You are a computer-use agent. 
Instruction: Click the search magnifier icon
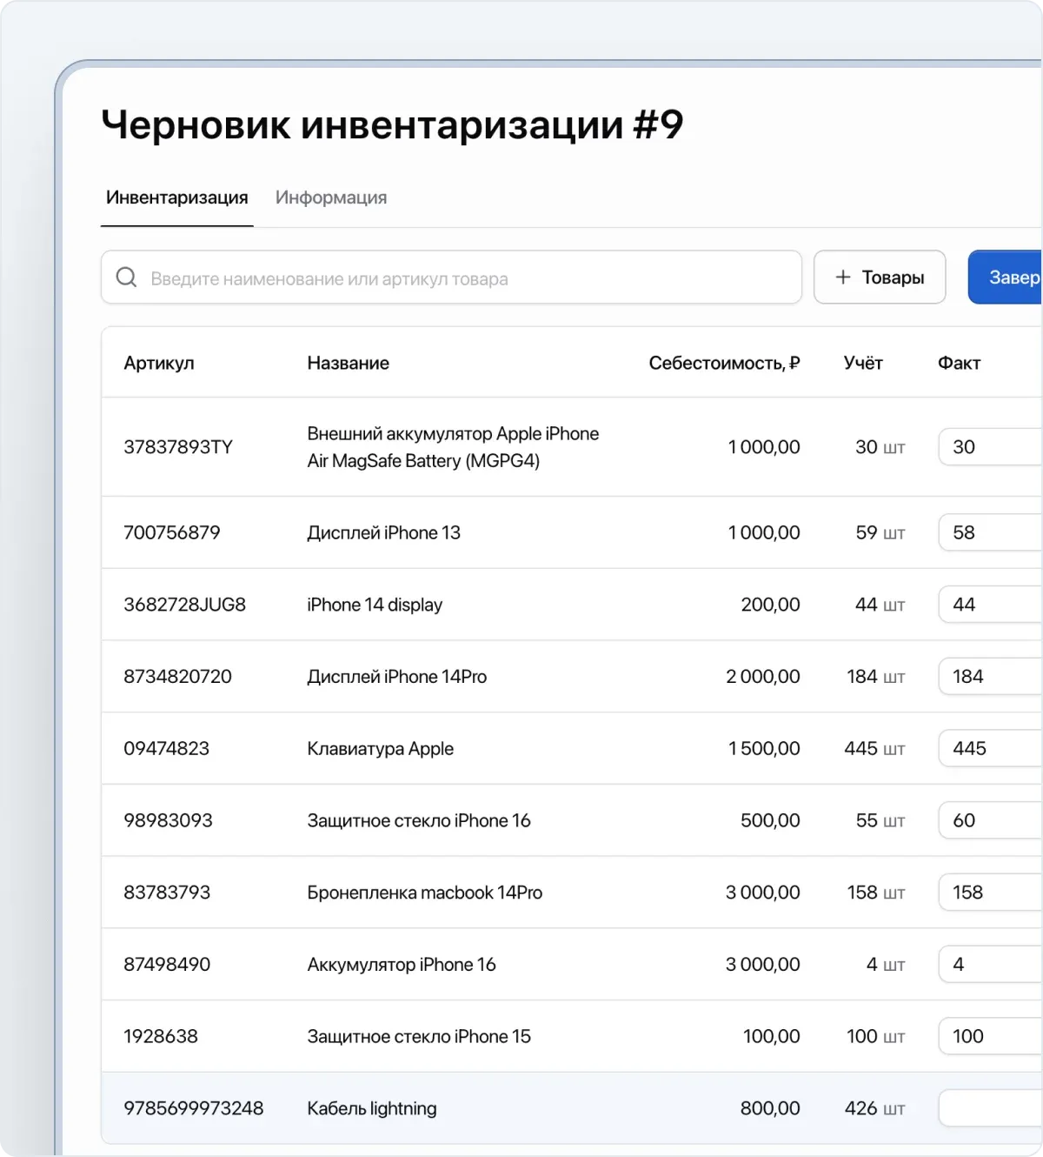[x=126, y=278]
